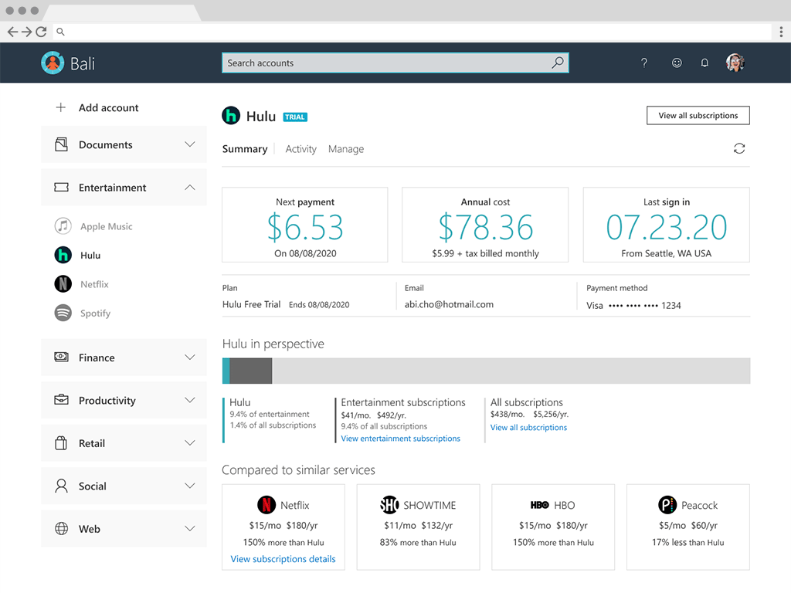The height and width of the screenshot is (593, 791).
Task: Open the user profile avatar
Action: tap(735, 63)
